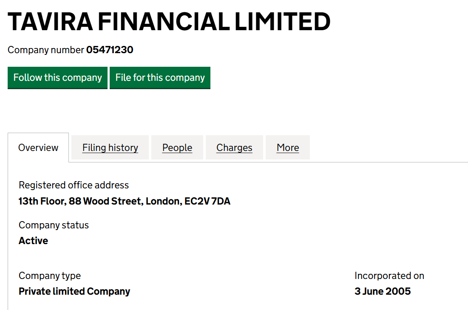Click the postcode EC2V 7DA
This screenshot has height=310, width=468.
click(207, 201)
